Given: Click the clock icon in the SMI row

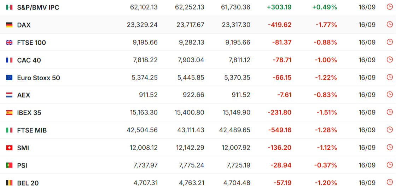Looking at the screenshot, I should coord(390,147).
